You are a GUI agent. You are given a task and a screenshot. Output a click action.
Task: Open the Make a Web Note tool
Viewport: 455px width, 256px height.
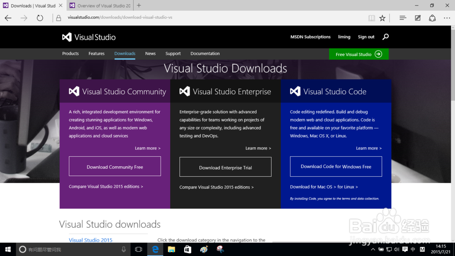click(x=418, y=18)
